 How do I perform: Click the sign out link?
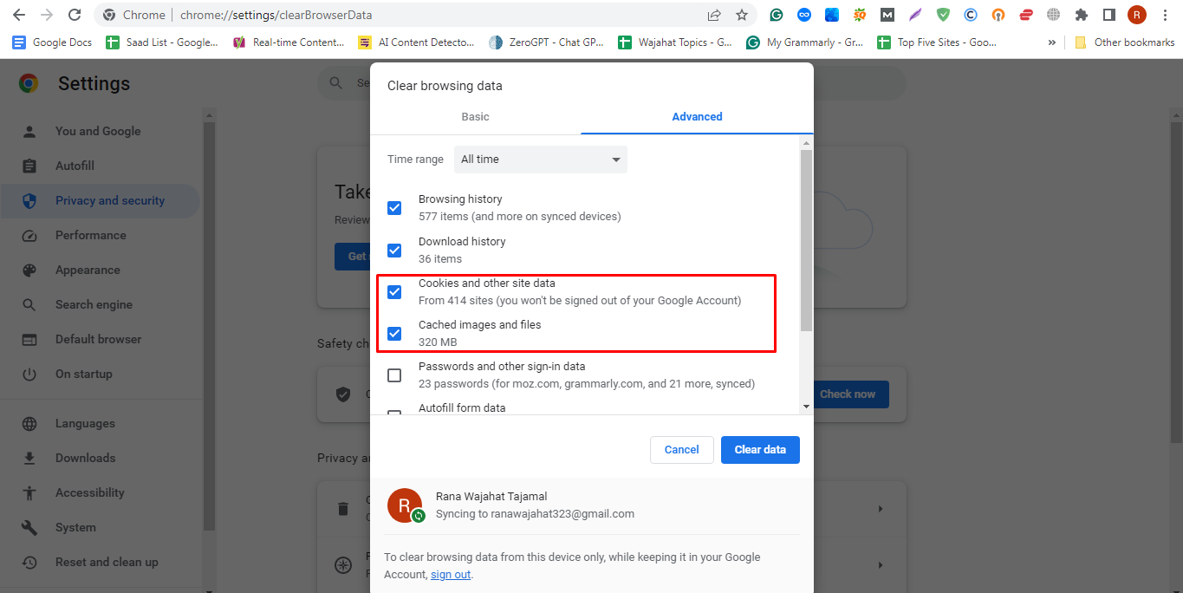[x=451, y=575]
